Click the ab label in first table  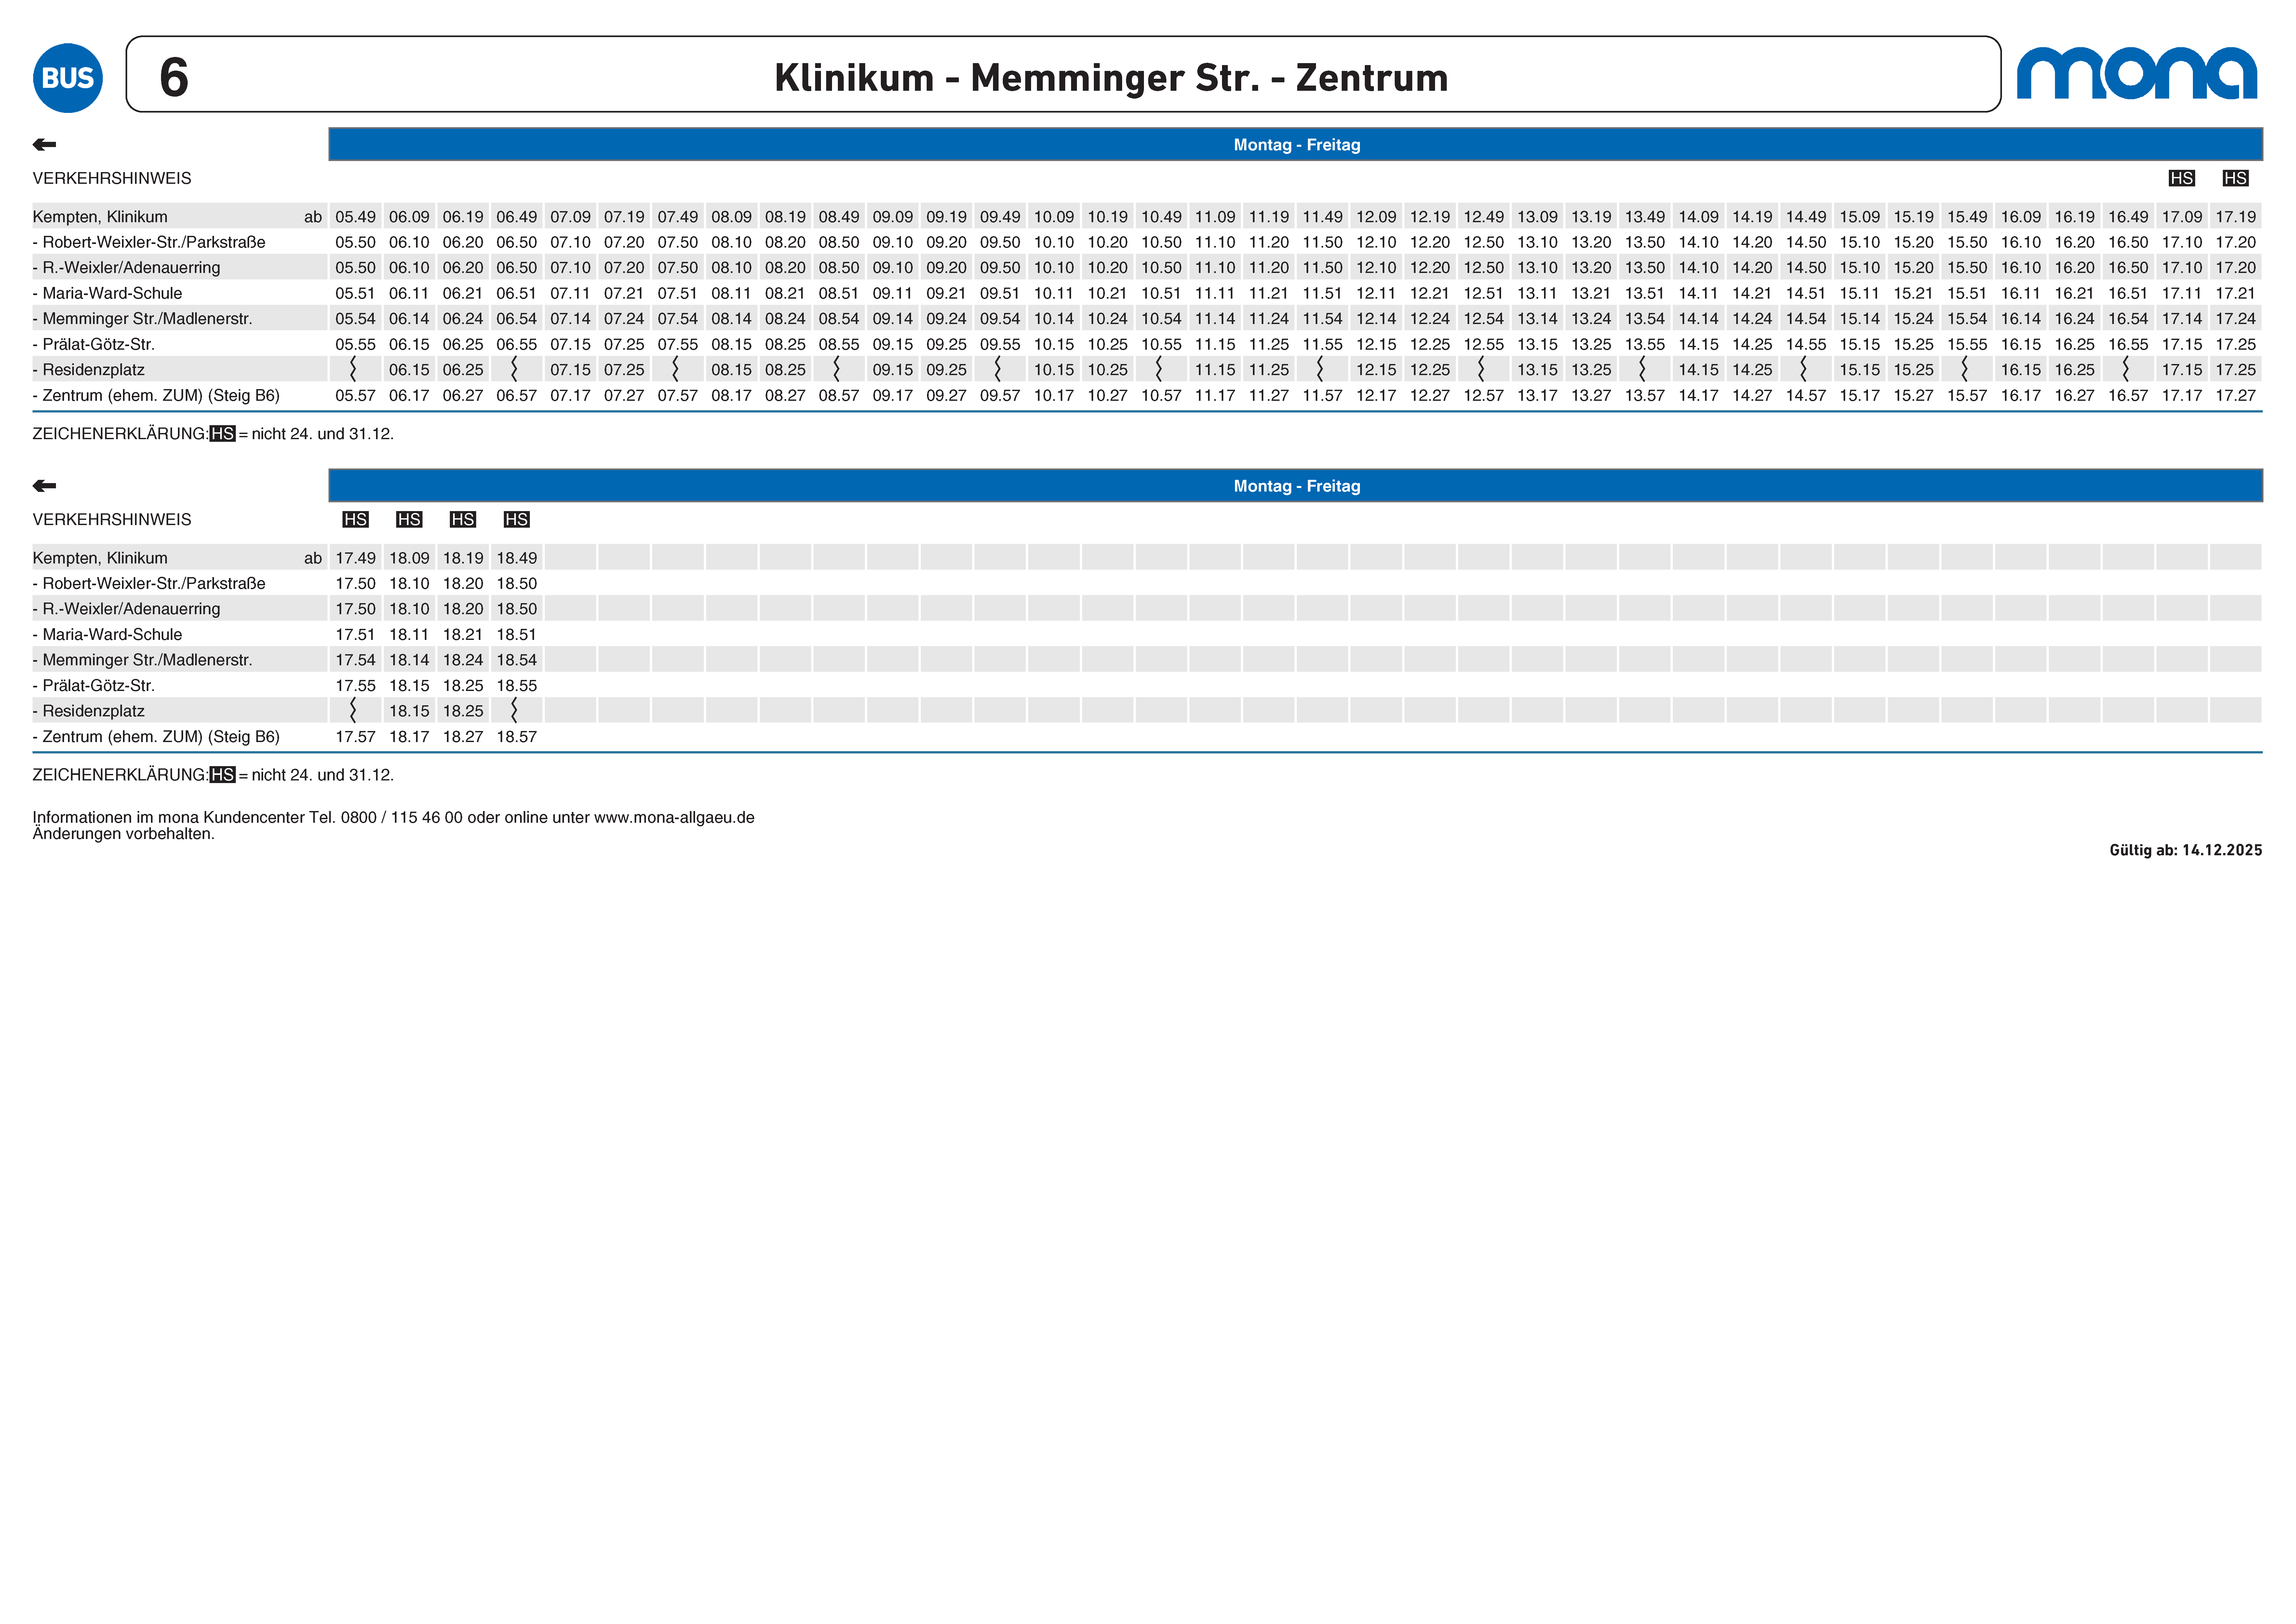point(313,217)
